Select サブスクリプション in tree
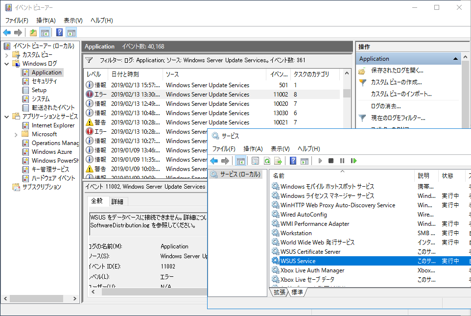The height and width of the screenshot is (316, 471). (42, 187)
